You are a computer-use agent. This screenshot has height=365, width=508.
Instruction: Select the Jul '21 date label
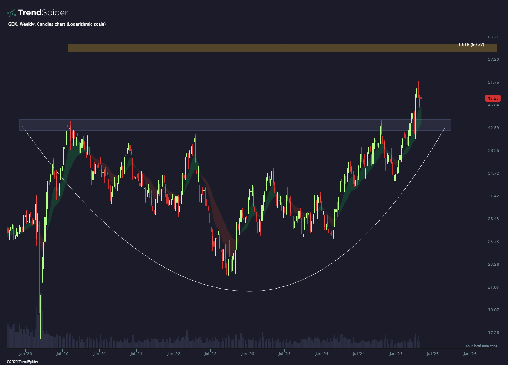136,354
